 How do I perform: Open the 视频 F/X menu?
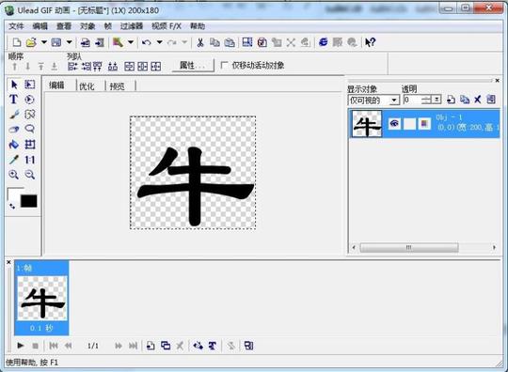pyautogui.click(x=167, y=26)
